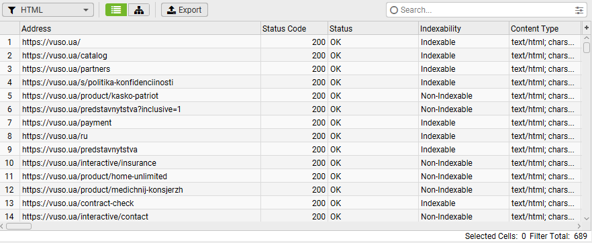Click the horizontal scrollbar thumb
Screen dimensions: 592x243
coord(19,226)
